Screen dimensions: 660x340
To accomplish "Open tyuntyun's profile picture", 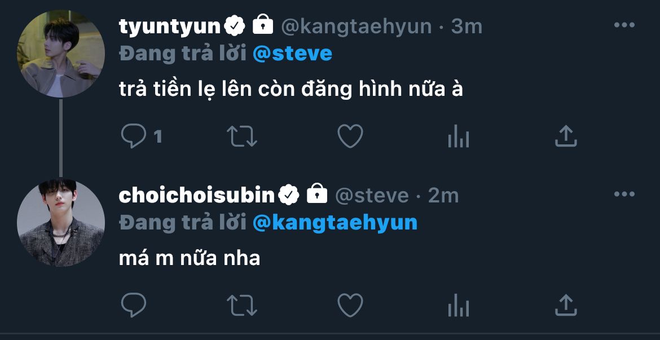I will [61, 54].
